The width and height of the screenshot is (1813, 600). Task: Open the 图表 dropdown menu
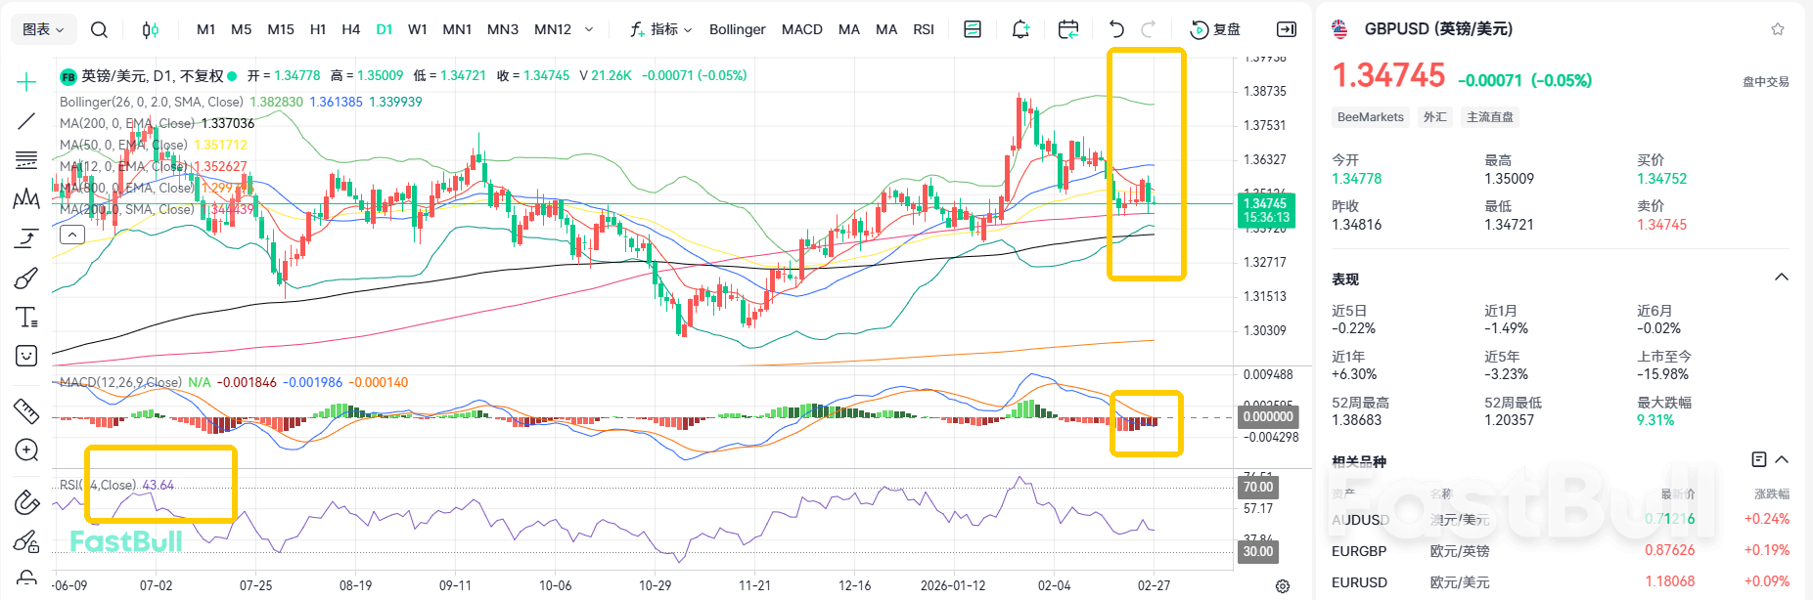[43, 29]
